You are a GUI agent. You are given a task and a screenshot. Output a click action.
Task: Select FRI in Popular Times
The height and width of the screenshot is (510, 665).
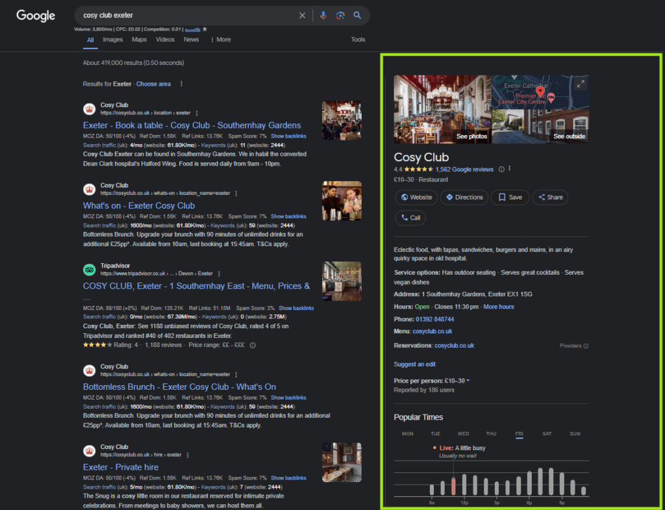click(519, 433)
